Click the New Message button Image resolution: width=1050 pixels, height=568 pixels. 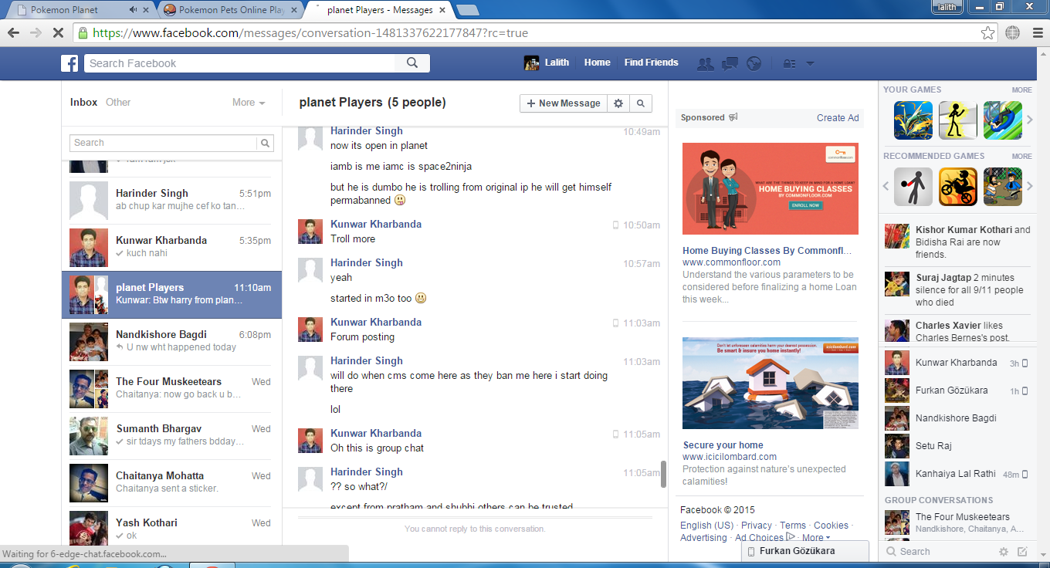[x=563, y=103]
